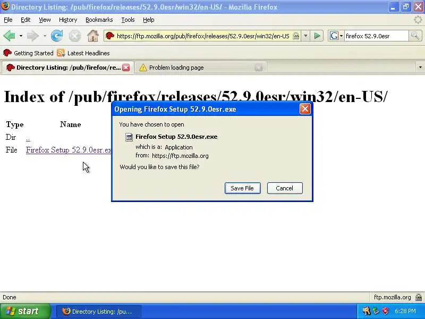
Task: Click the grey Forward arrow button
Action: [33, 36]
